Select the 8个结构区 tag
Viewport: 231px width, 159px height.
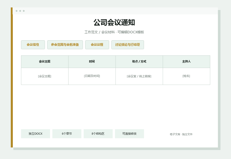(x=98, y=134)
